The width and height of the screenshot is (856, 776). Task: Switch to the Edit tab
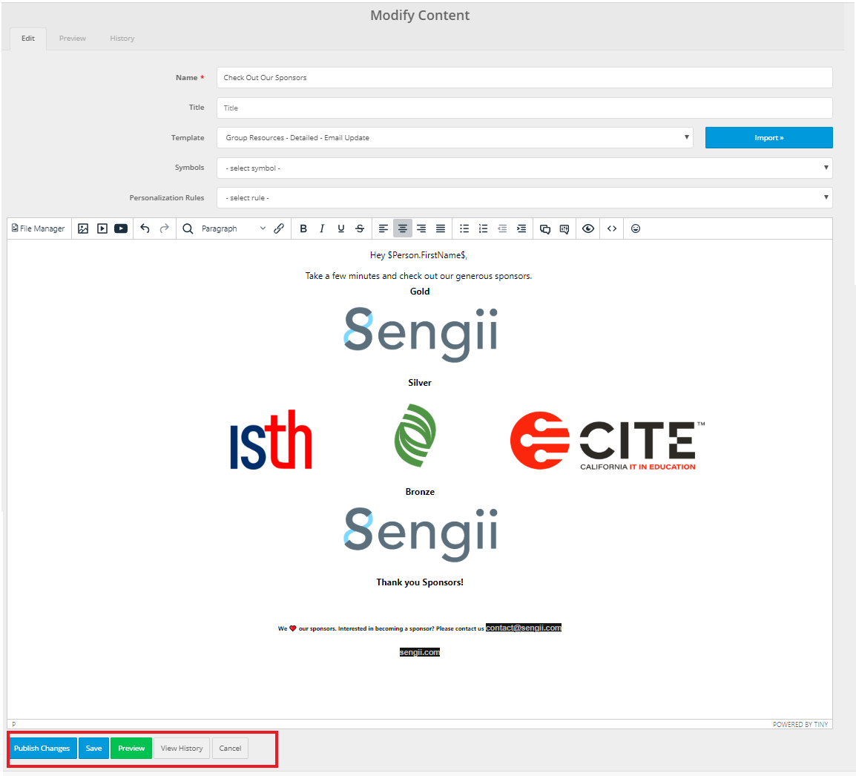coord(28,39)
